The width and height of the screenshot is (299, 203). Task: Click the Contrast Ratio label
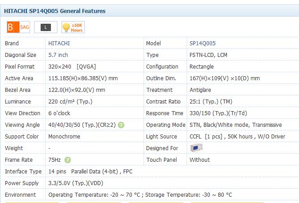[164, 101]
